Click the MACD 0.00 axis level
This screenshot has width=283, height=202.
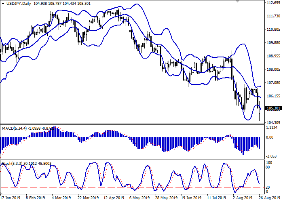coord(269,137)
